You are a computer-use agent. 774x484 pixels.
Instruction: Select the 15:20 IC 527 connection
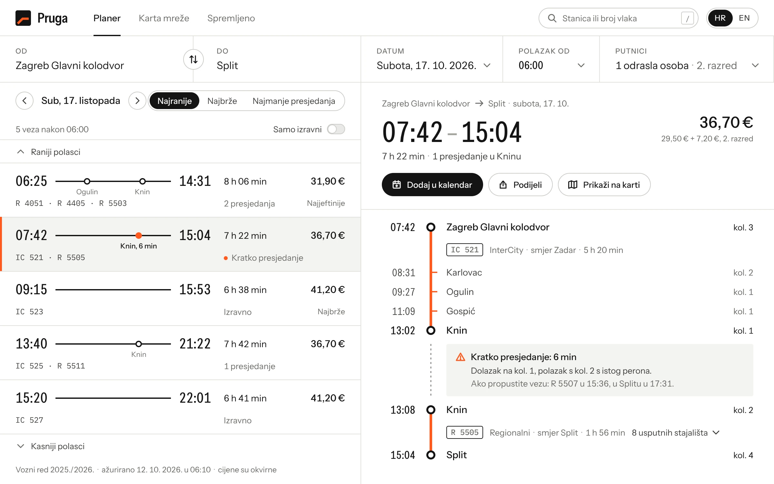[180, 407]
